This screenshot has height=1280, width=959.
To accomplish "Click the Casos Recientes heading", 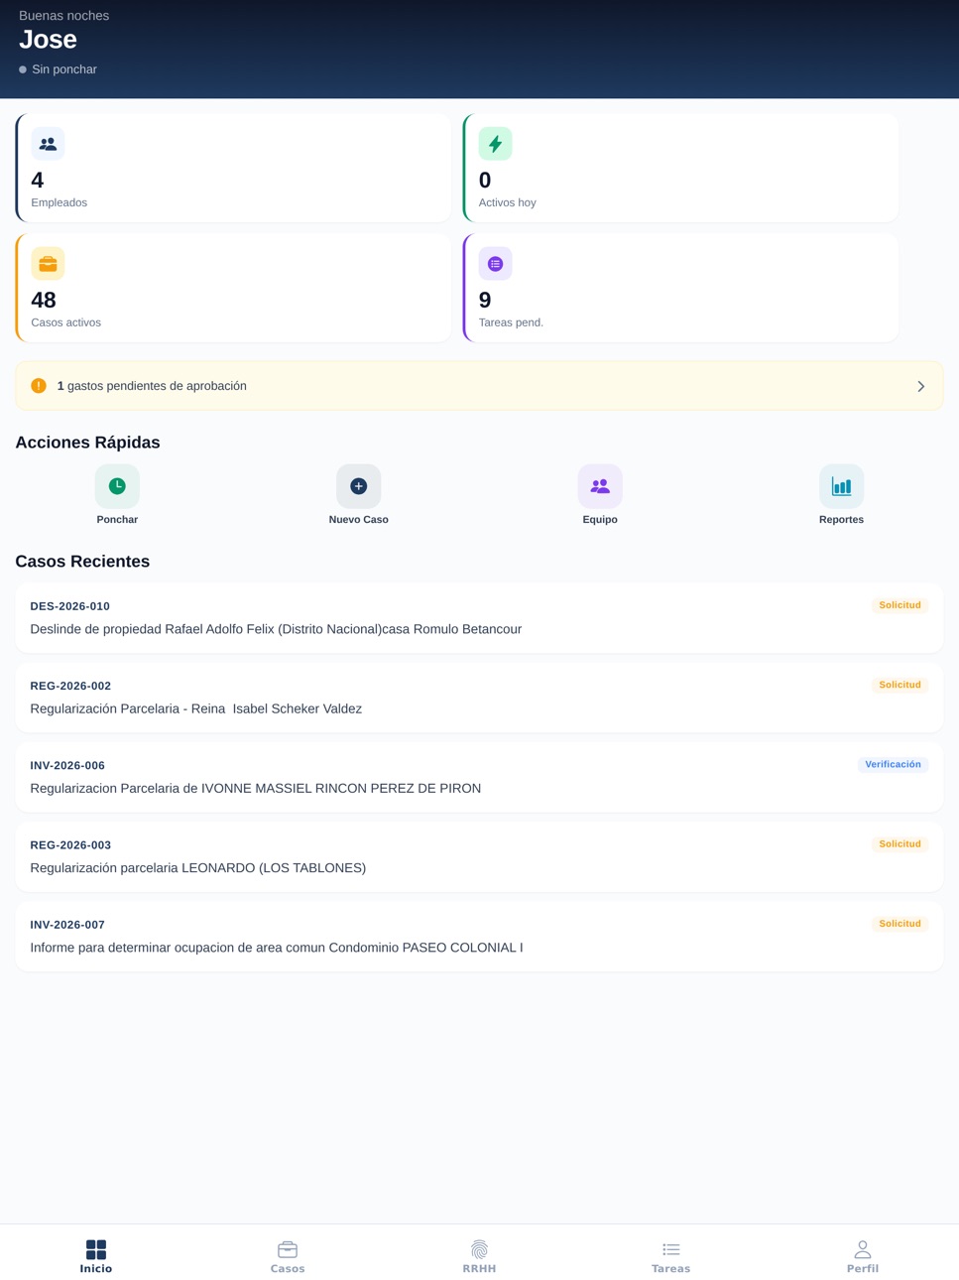I will click(82, 562).
